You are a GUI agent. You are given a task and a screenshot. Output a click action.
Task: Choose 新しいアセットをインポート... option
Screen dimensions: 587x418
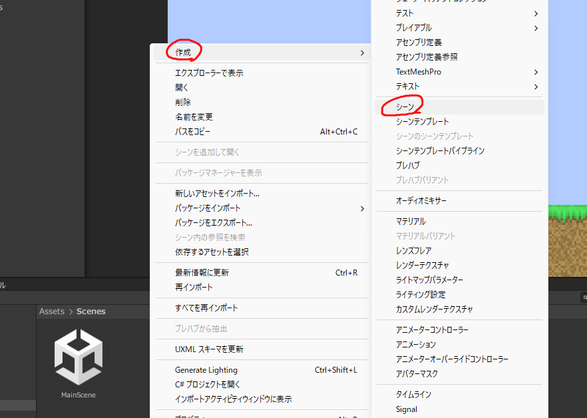[262, 194]
